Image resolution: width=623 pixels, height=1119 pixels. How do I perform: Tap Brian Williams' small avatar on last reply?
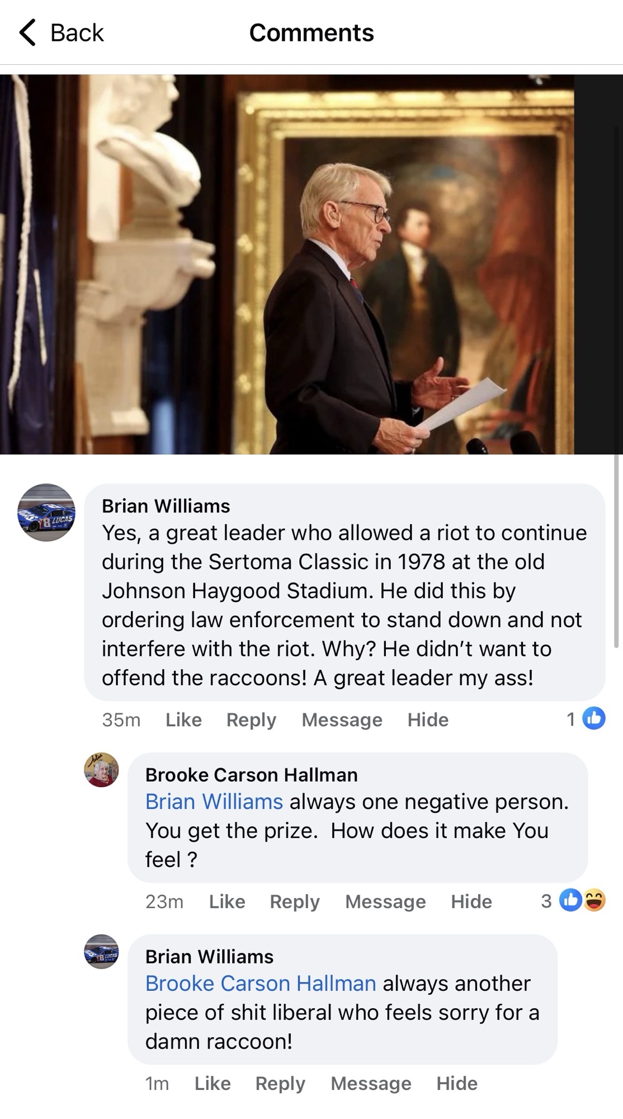[101, 952]
